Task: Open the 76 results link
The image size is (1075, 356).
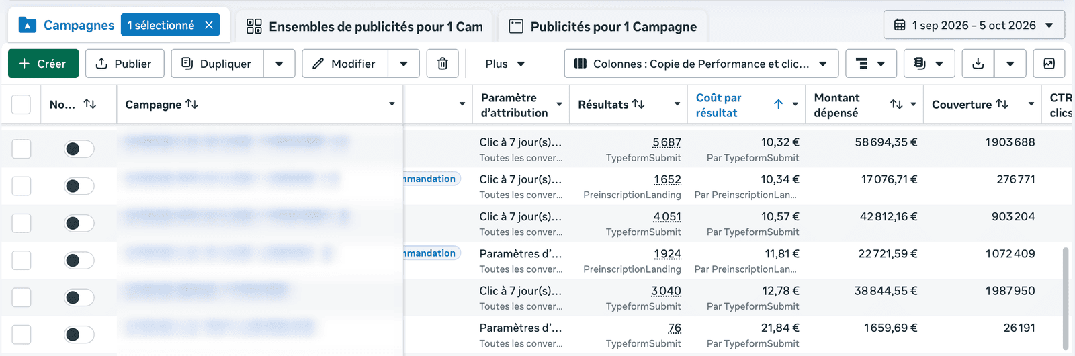Action: [675, 328]
